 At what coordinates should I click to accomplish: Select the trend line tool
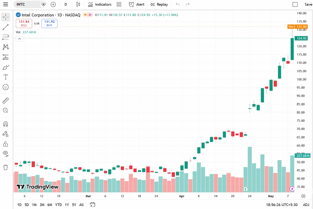point(5,27)
